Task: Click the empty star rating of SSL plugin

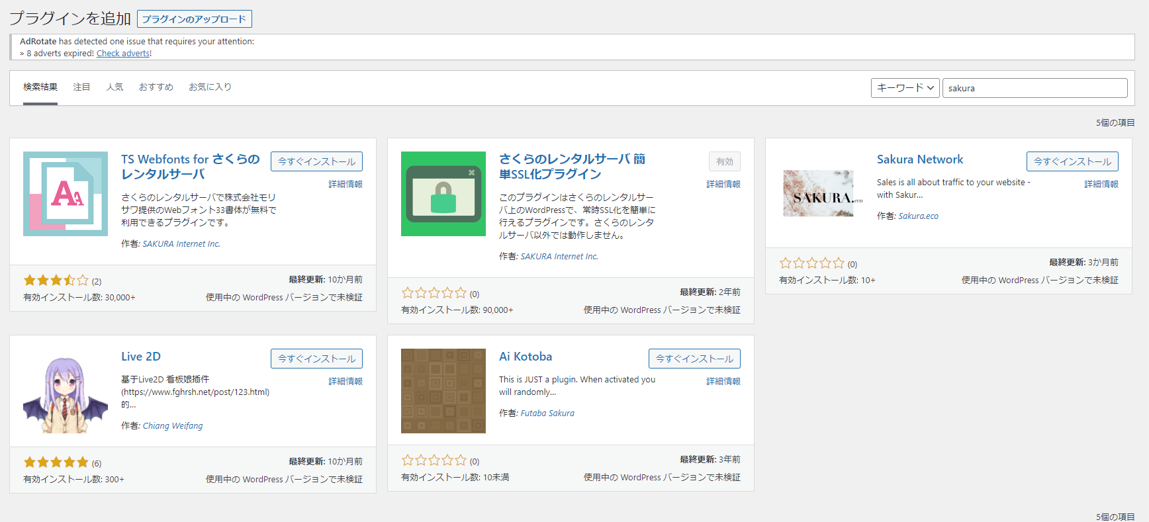Action: [434, 293]
